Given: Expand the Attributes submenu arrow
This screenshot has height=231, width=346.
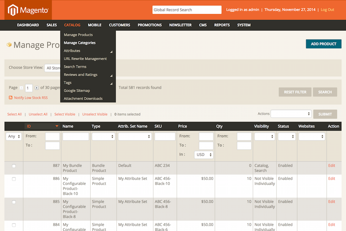Looking at the screenshot, I should click(x=111, y=52).
